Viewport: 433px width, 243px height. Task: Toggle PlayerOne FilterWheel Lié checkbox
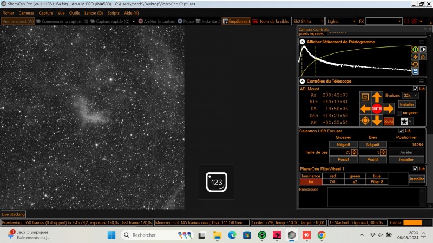click(415, 168)
